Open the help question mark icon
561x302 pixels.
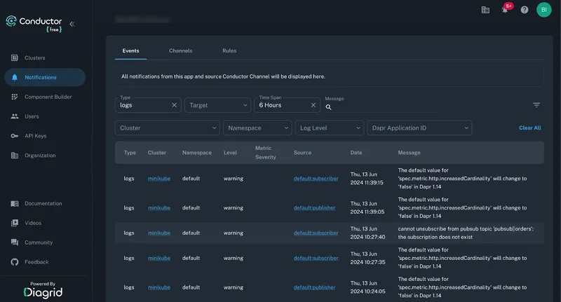coord(524,10)
